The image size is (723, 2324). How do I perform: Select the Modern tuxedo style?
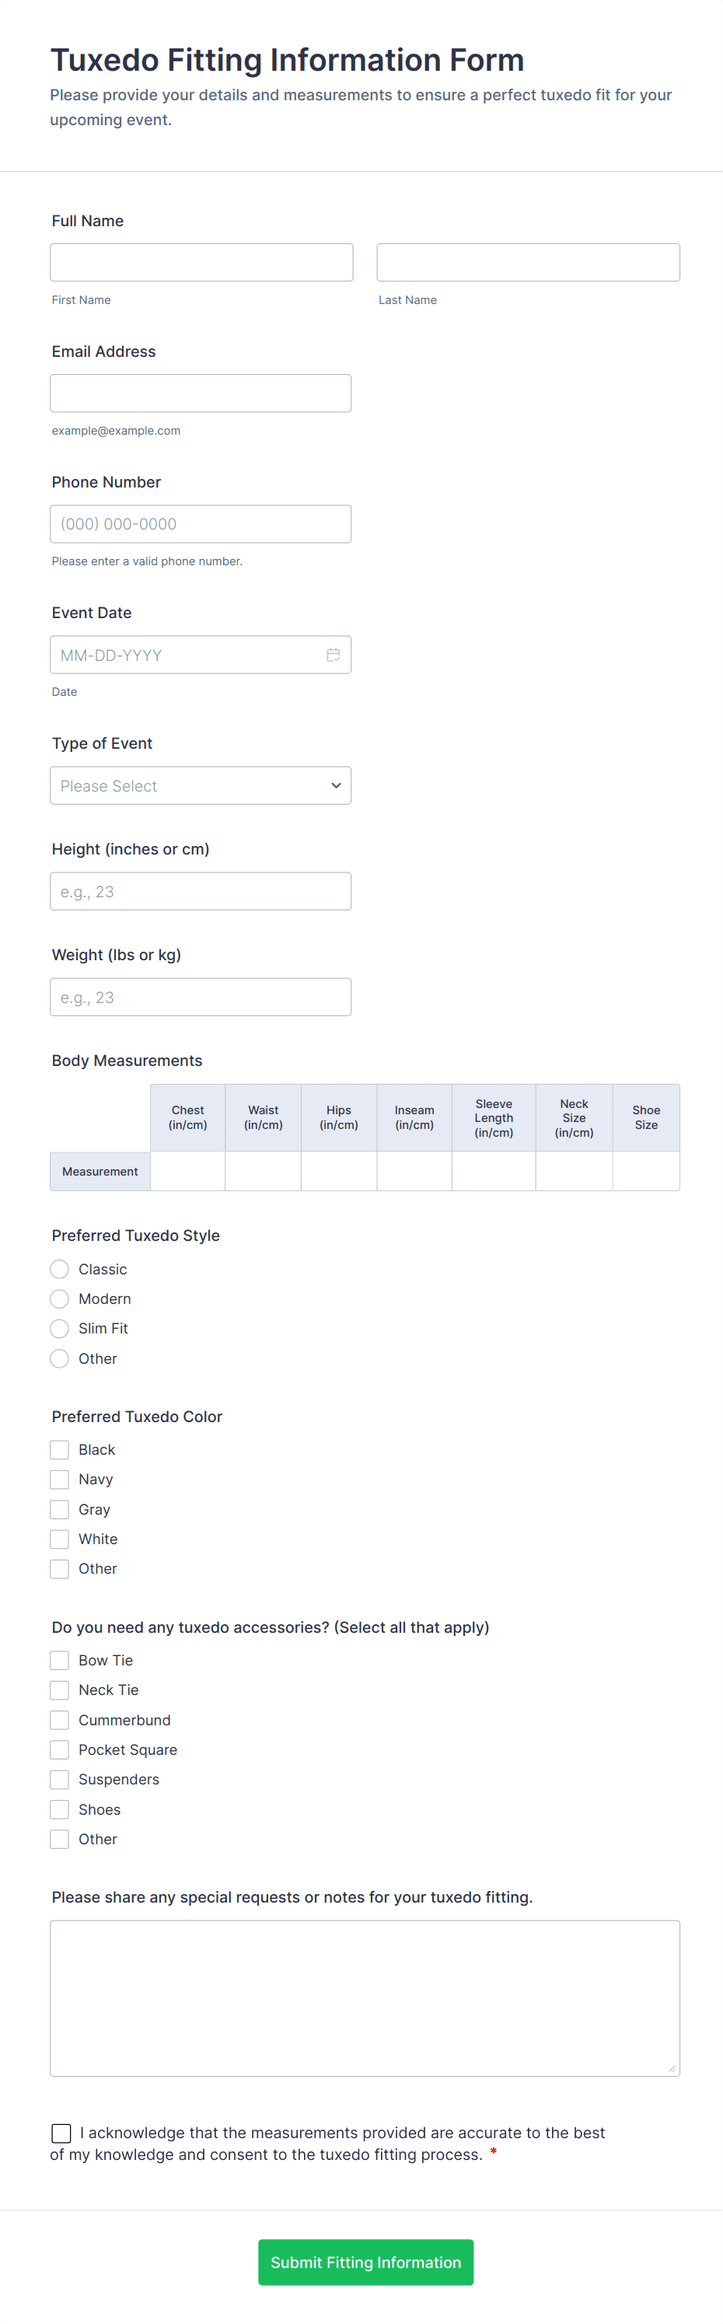tap(58, 1298)
